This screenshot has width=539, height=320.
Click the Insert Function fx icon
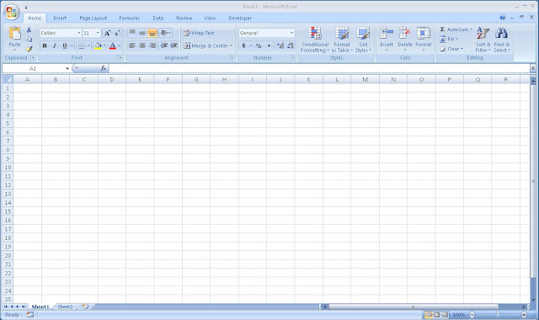click(x=103, y=68)
